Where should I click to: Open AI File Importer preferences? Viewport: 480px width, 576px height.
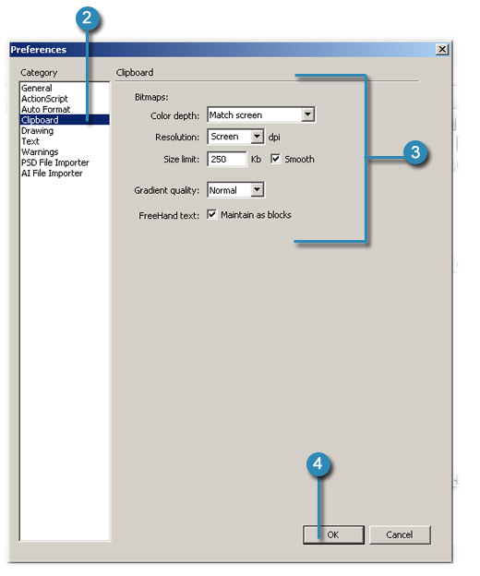[52, 174]
